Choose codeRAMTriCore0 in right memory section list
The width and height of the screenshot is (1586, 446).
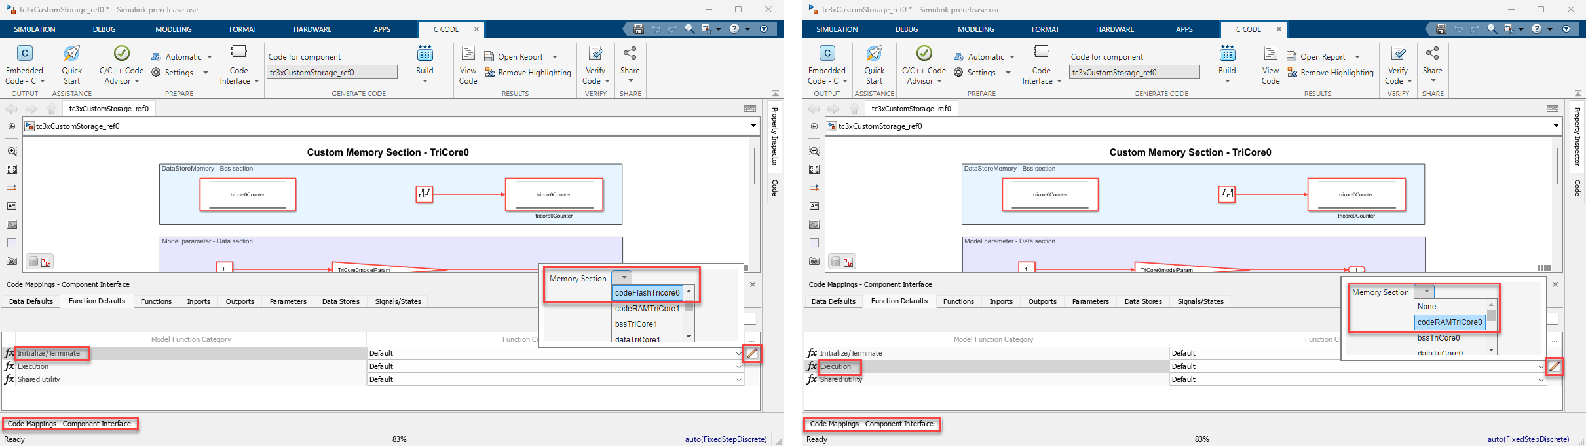pyautogui.click(x=1449, y=322)
